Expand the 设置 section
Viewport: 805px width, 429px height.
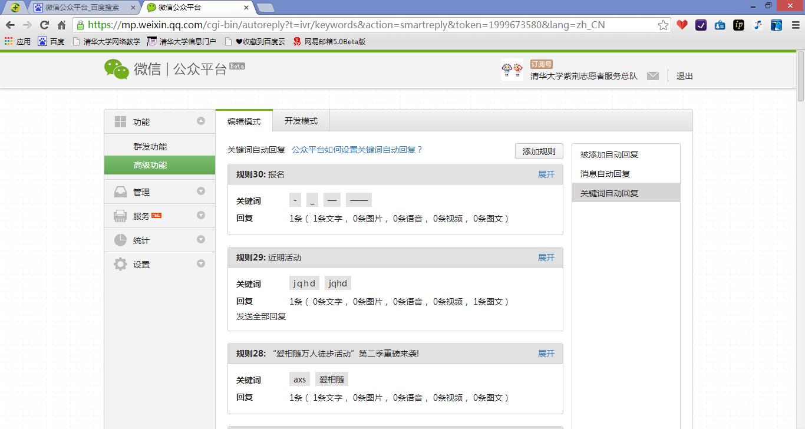(201, 264)
